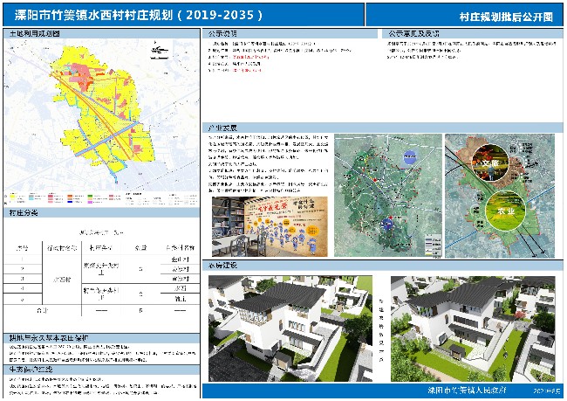Open the right farmhouse courtyard rendering image
Viewport: 567px width, 401px height.
[x=473, y=328]
